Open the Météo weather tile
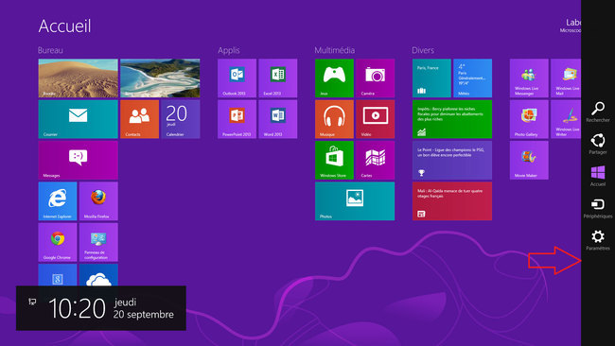615x346 pixels. (x=472, y=78)
